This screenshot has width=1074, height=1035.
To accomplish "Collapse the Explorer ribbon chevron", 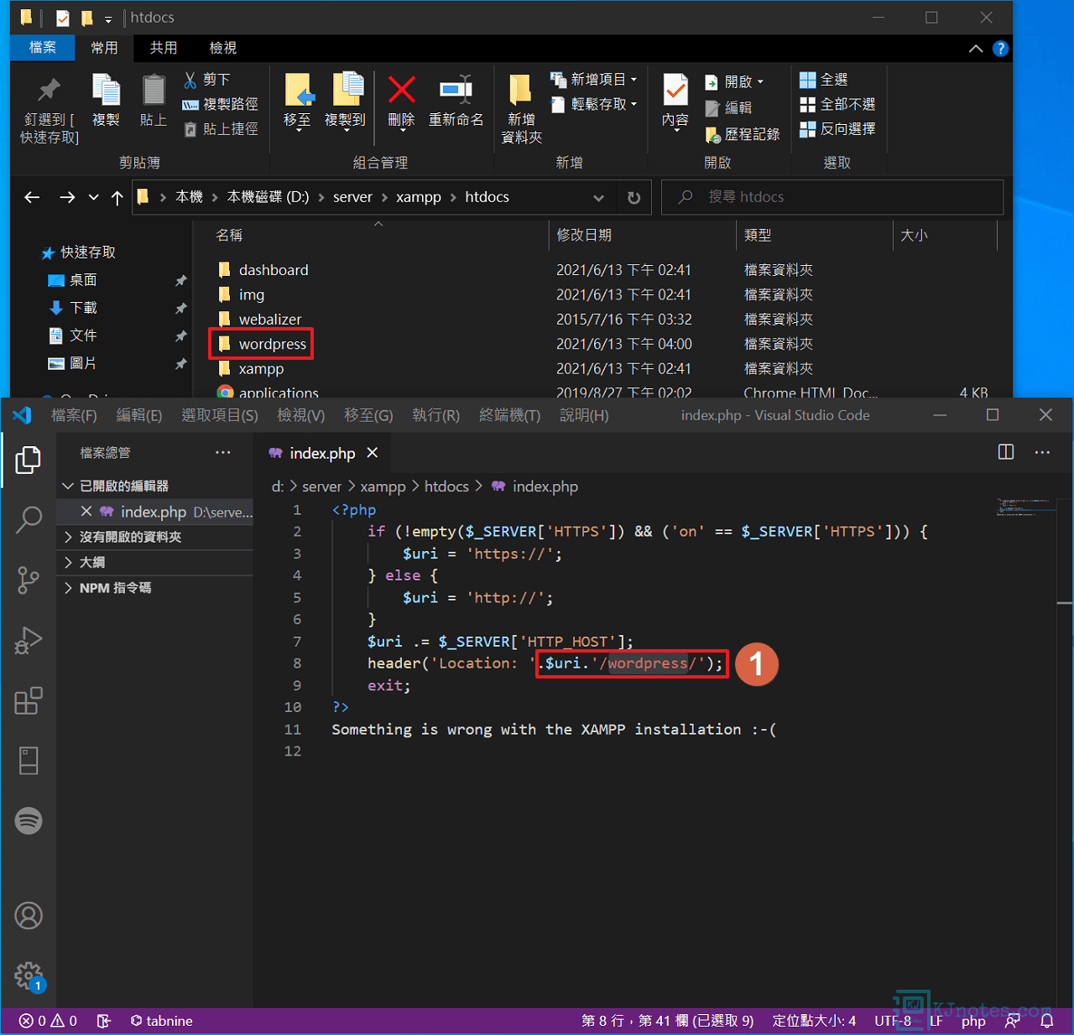I will 976,49.
